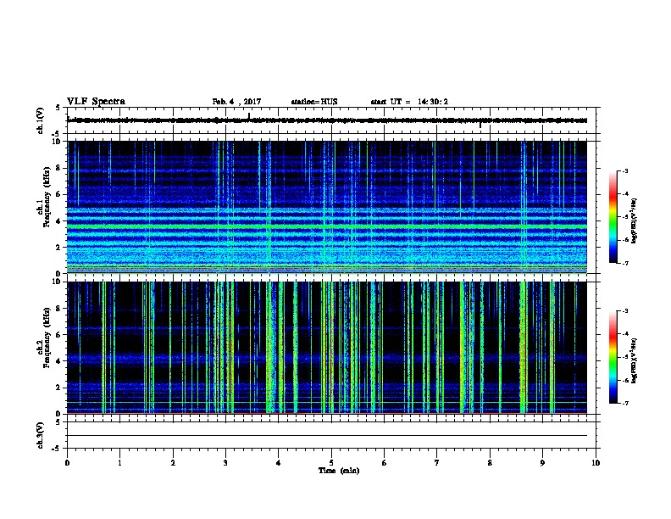Click the time axis tick label "7"
671x519 pixels.
click(437, 463)
